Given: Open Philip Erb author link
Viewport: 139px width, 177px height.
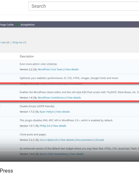Looking at the screenshot, I should point(45,126).
